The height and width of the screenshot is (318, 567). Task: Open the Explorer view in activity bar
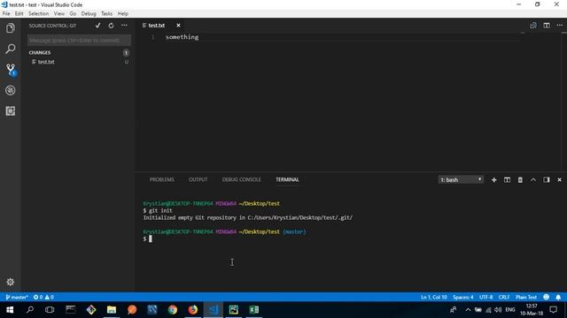[10, 28]
